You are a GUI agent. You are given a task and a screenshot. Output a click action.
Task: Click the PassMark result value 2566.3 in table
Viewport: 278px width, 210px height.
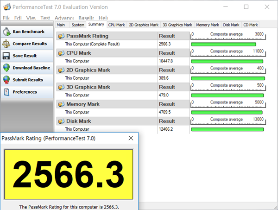164,44
